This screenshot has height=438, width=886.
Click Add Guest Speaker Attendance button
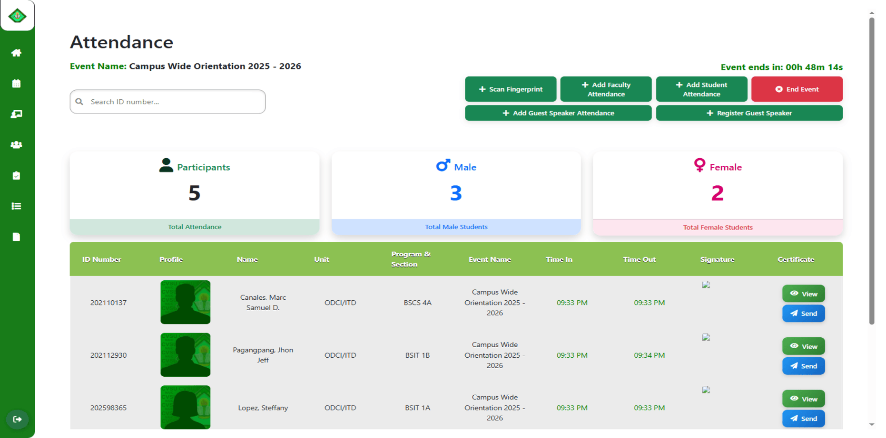[x=558, y=113]
